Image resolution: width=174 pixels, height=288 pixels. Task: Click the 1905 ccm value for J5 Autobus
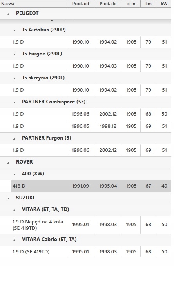coord(131,42)
